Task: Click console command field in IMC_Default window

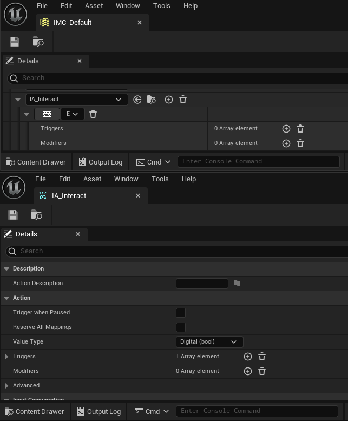Action: tap(259, 162)
